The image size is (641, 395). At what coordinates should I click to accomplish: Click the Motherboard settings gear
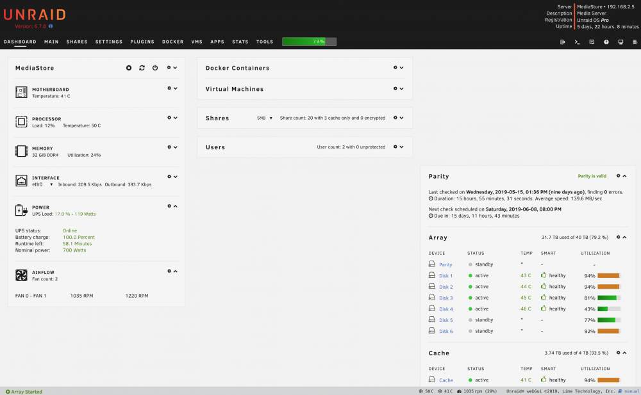tap(169, 88)
